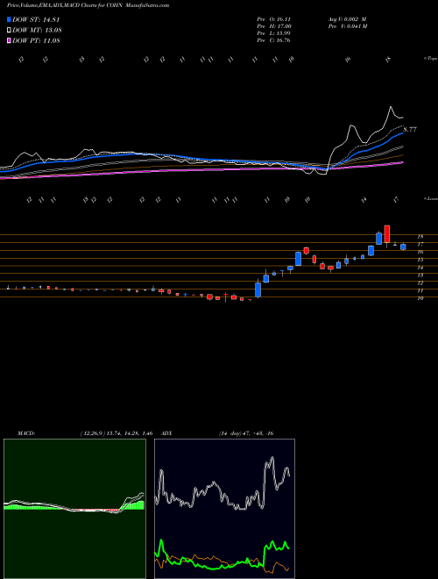Click the blue DOW ST legend swatch
438x579 pixels.
click(x=9, y=20)
